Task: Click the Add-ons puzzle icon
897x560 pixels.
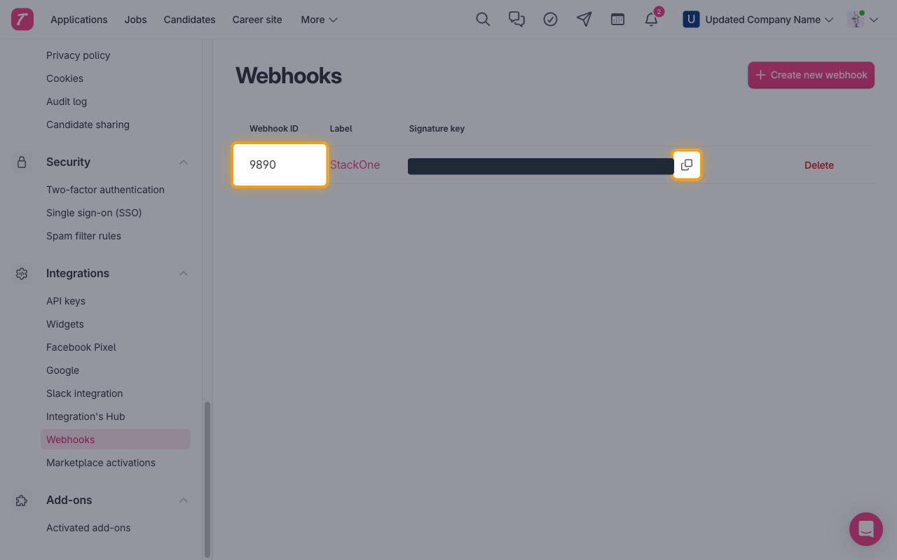Action: pos(22,500)
